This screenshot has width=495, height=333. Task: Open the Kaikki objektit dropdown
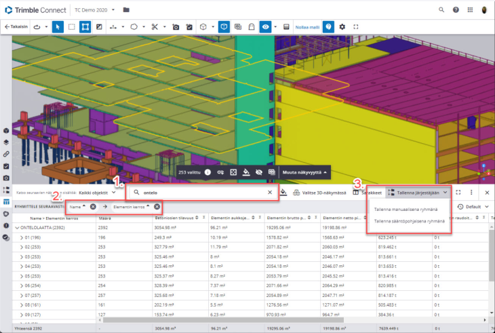(x=95, y=193)
